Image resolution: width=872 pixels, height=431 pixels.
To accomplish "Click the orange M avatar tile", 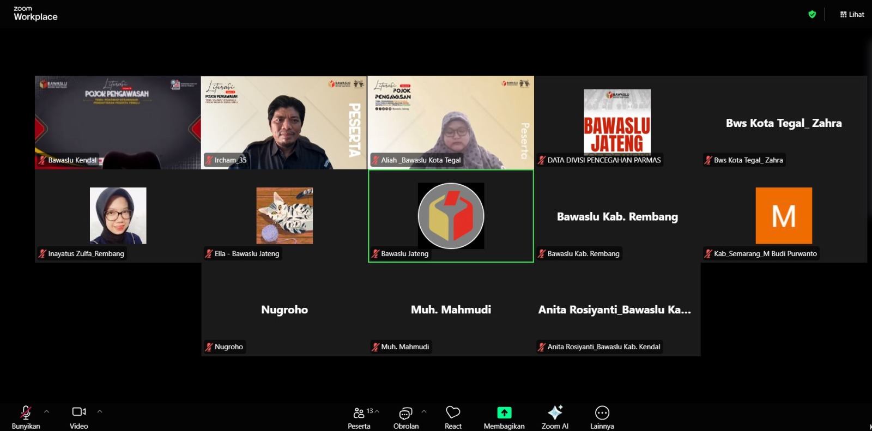I will 784,216.
